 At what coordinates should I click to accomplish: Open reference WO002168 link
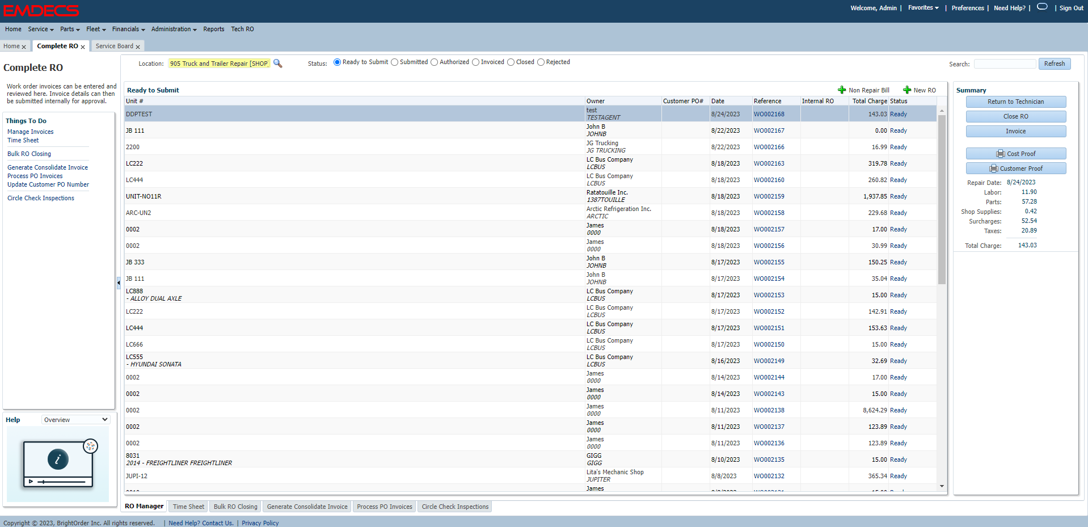point(769,114)
